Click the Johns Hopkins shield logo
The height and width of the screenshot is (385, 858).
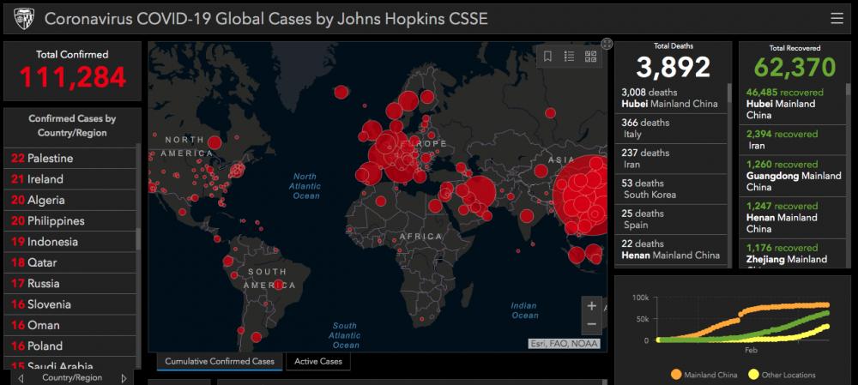[x=23, y=19]
